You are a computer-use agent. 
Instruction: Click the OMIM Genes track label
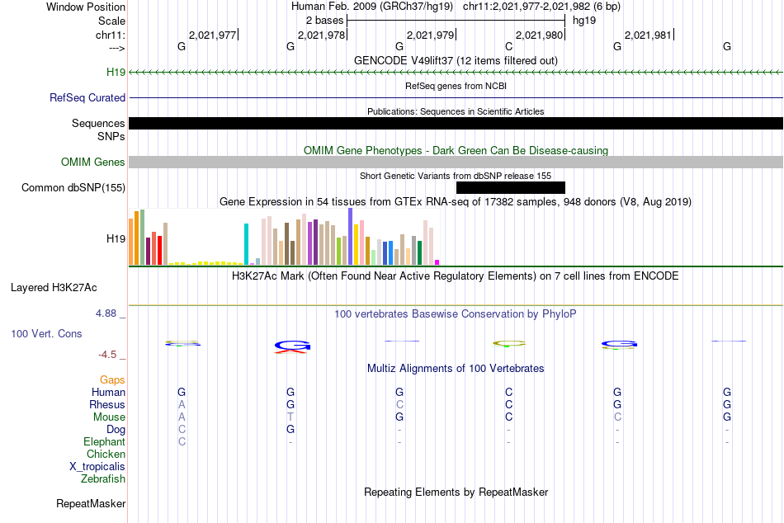pos(92,162)
